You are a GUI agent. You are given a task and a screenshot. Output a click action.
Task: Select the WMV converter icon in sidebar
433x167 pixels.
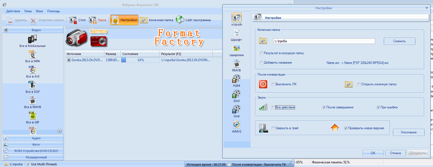pyautogui.click(x=33, y=130)
